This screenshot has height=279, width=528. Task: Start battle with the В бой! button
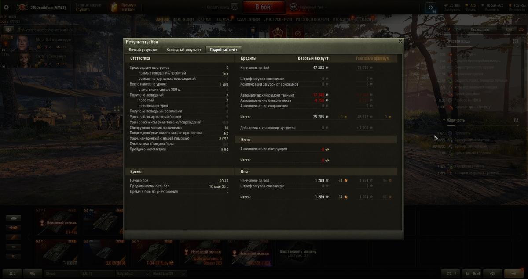(264, 7)
